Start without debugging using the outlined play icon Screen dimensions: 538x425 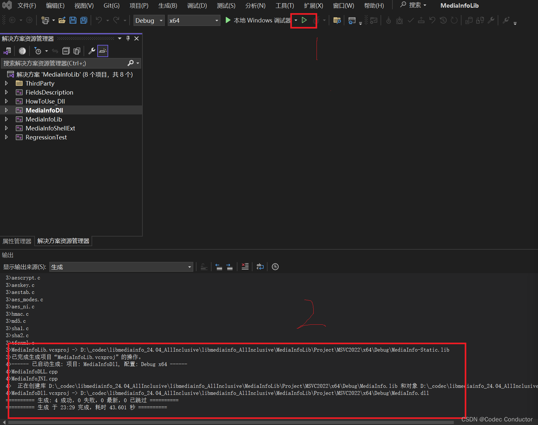304,20
